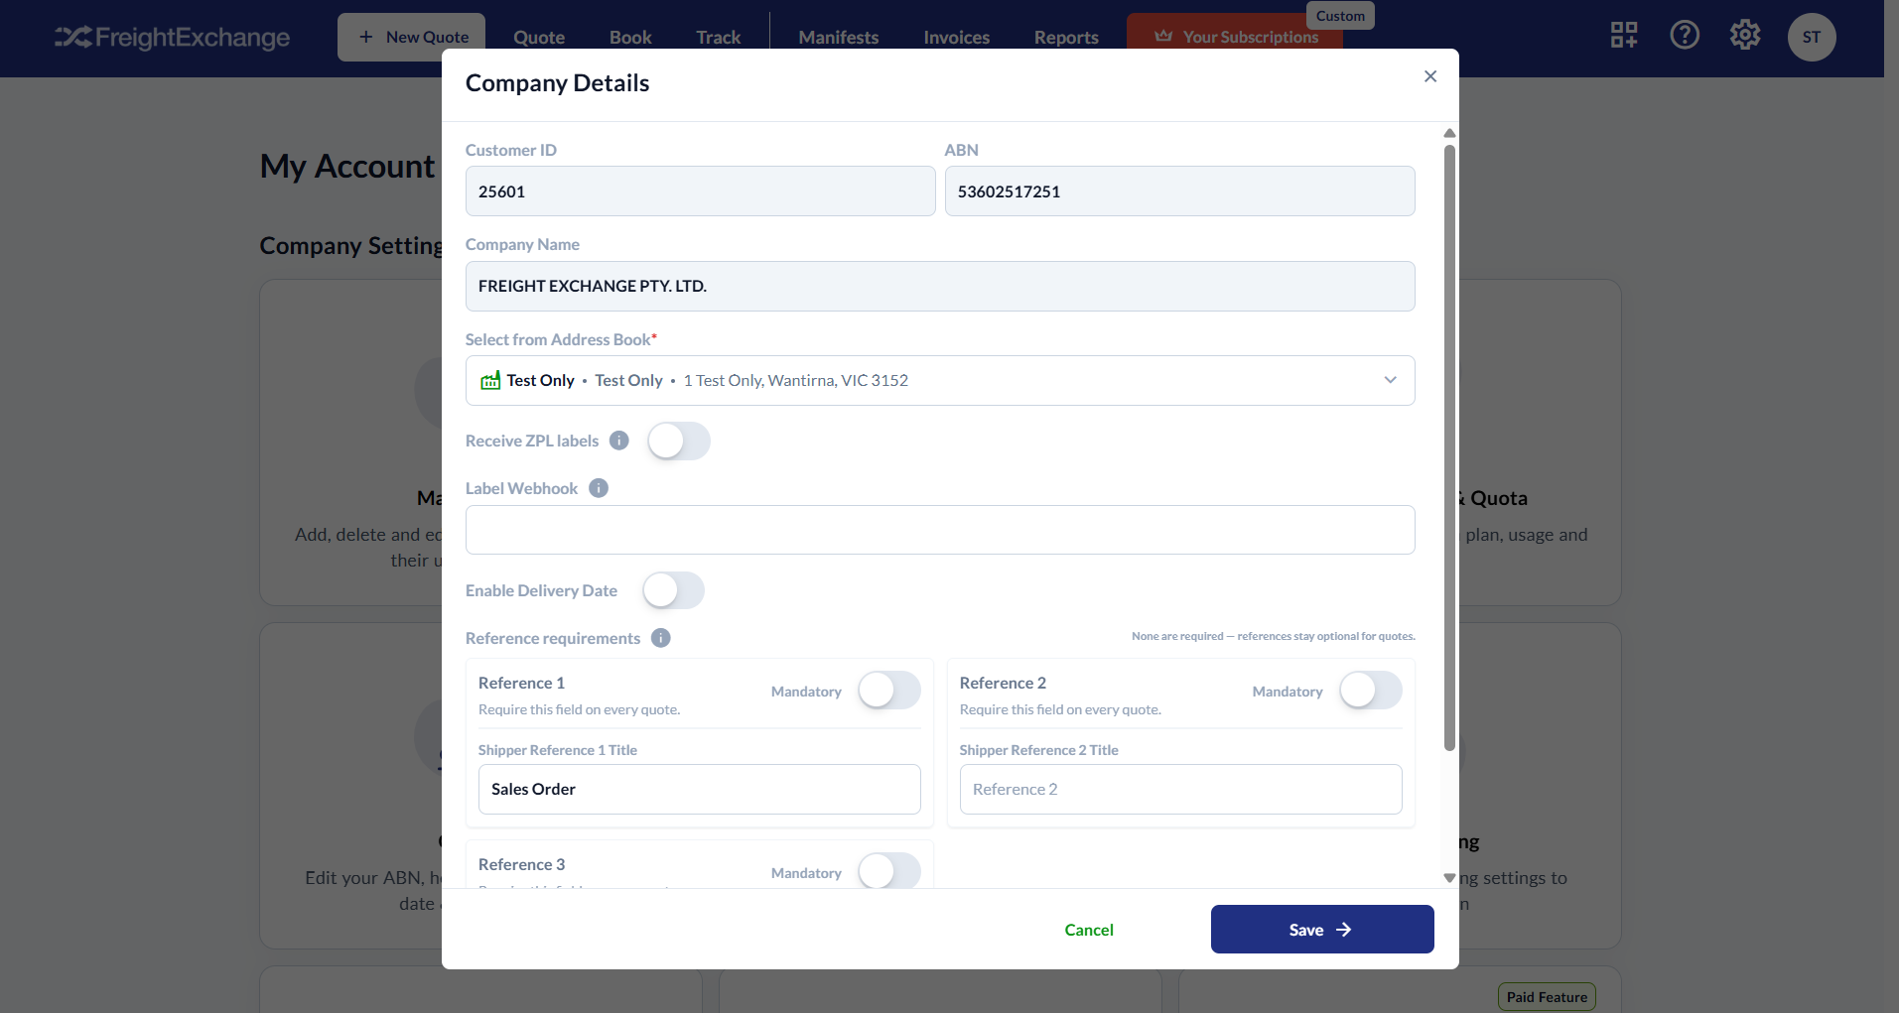Viewport: 1899px width, 1013px height.
Task: Click the 'None are required' note text
Action: [x=1274, y=636]
